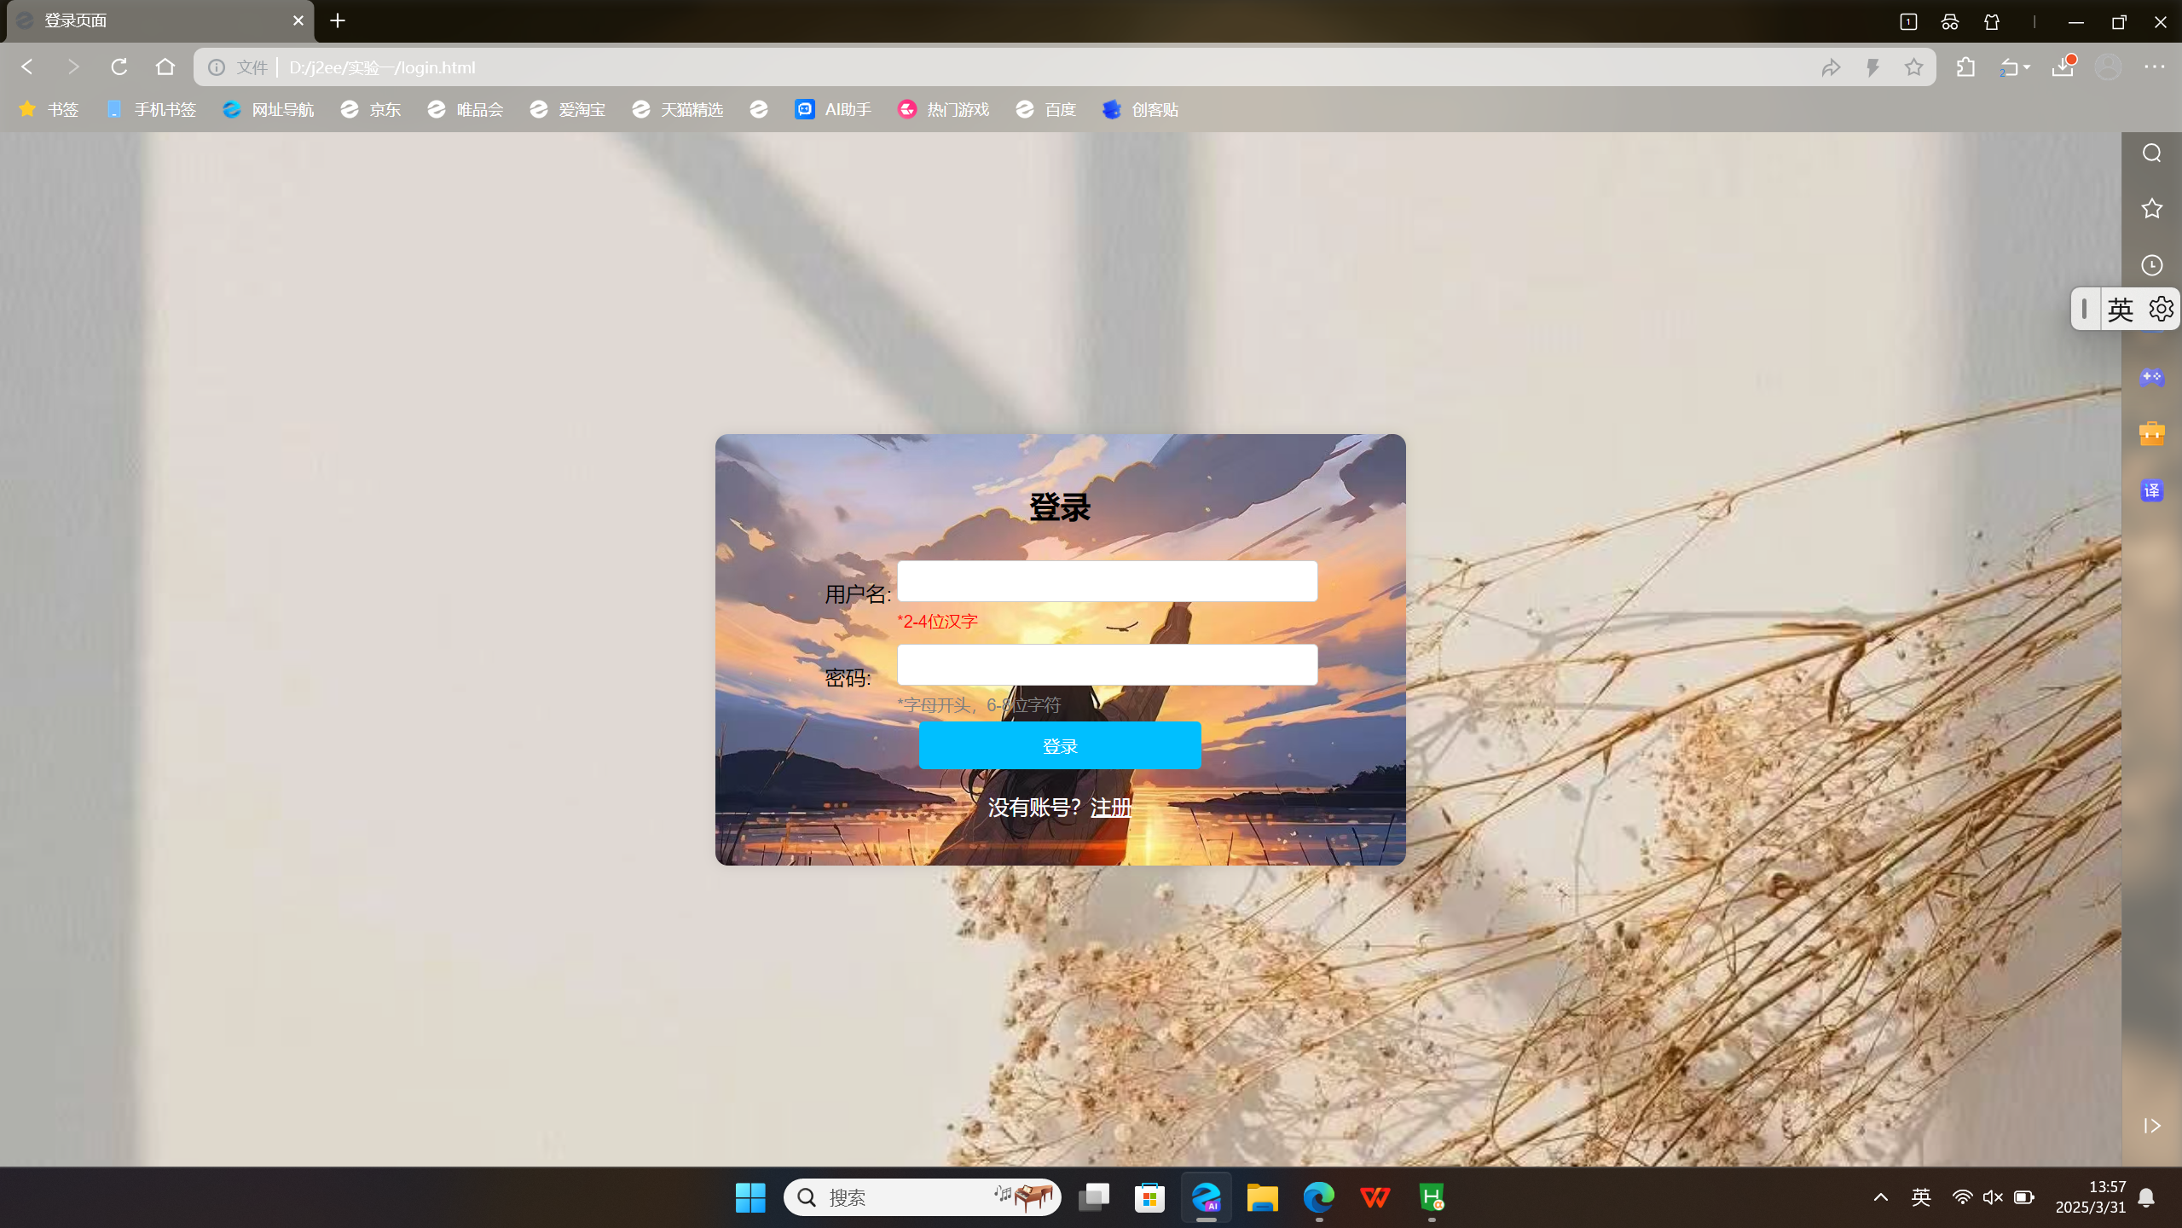Viewport: 2182px width, 1228px height.
Task: Toggle muted volume icon in system tray
Action: pyautogui.click(x=1993, y=1197)
